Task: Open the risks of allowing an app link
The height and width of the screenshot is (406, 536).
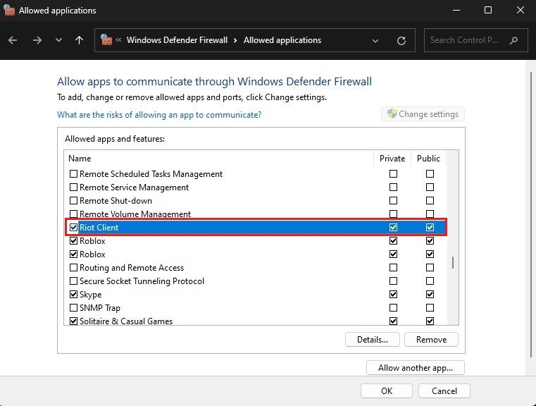Action: tap(159, 114)
